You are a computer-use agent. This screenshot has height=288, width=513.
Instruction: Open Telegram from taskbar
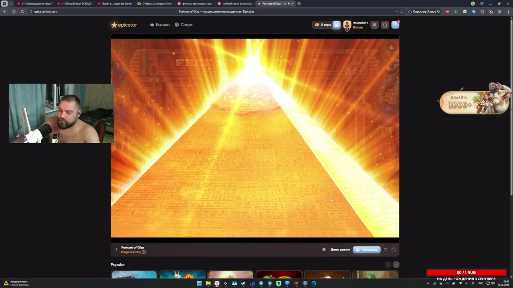point(261,283)
